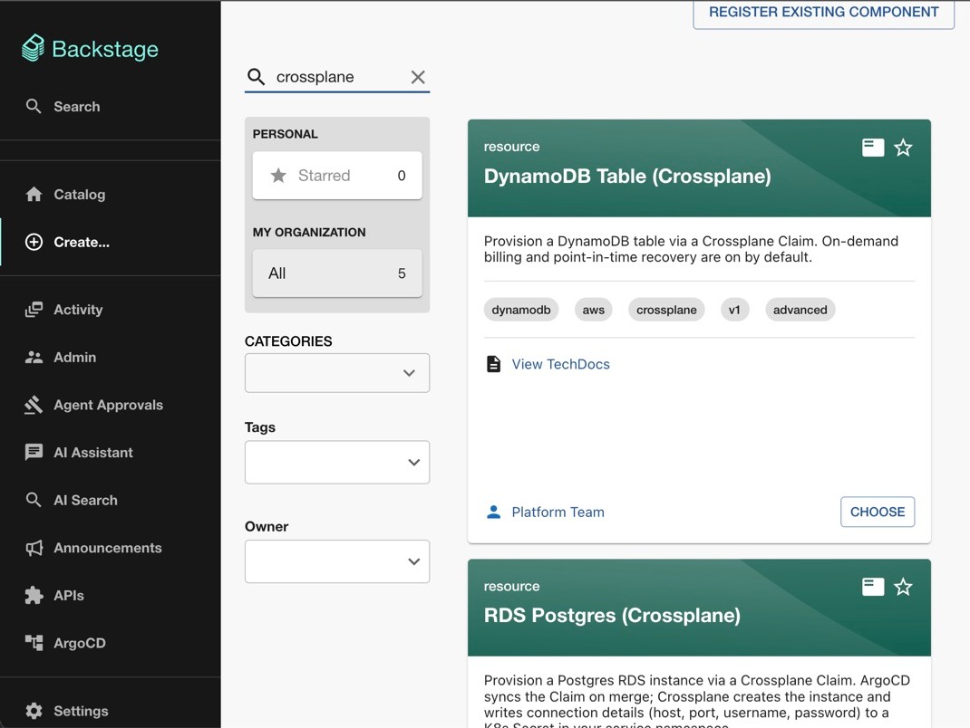Select the Create plus-circle icon
Screen dimensions: 970x728
coord(34,243)
